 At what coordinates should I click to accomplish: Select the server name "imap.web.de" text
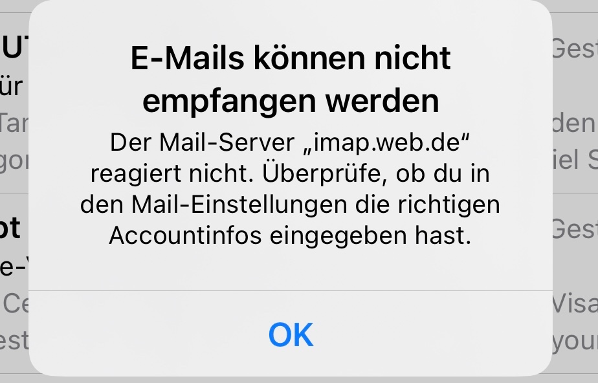tap(387, 142)
